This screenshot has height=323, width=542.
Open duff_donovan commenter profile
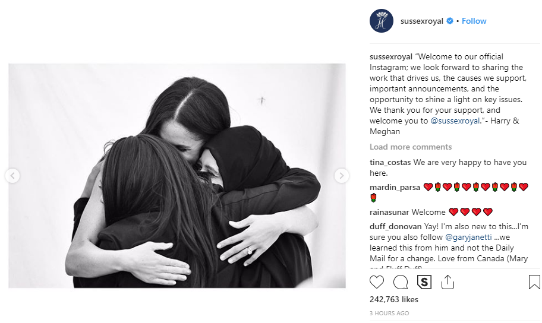tap(395, 227)
